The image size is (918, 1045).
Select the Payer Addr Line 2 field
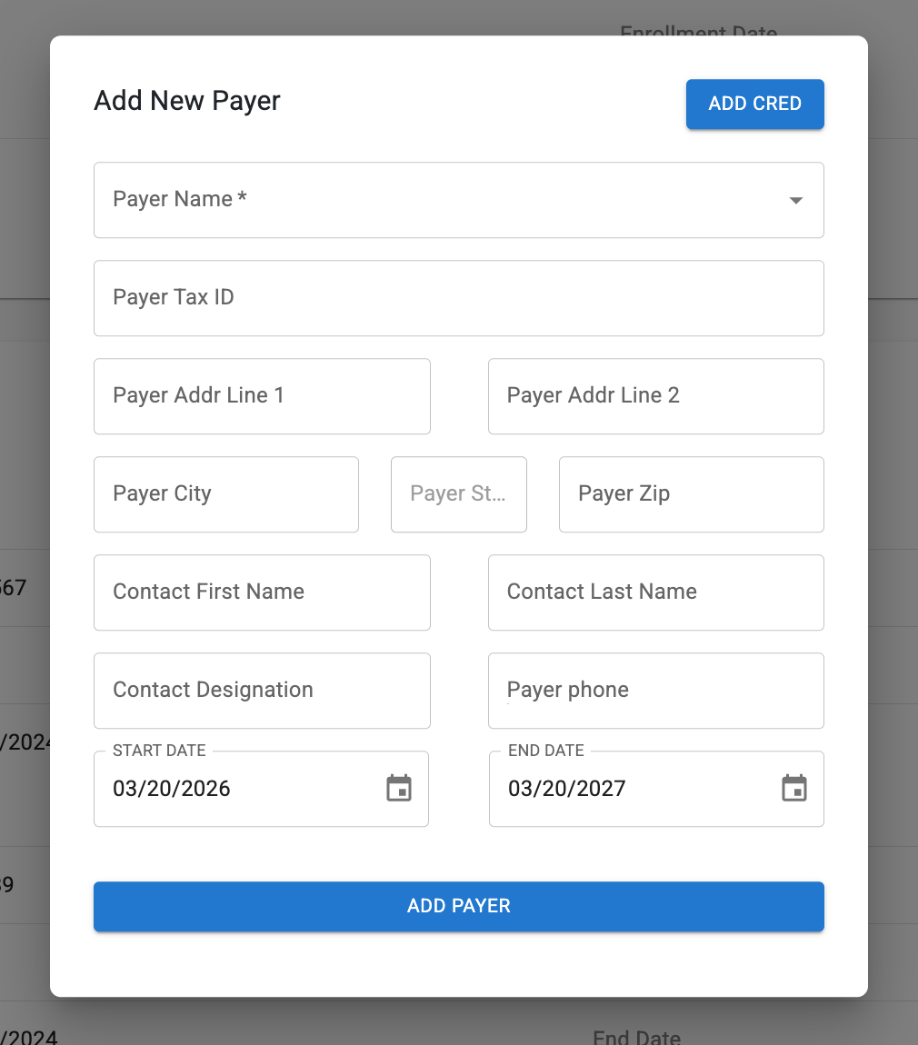coord(655,396)
